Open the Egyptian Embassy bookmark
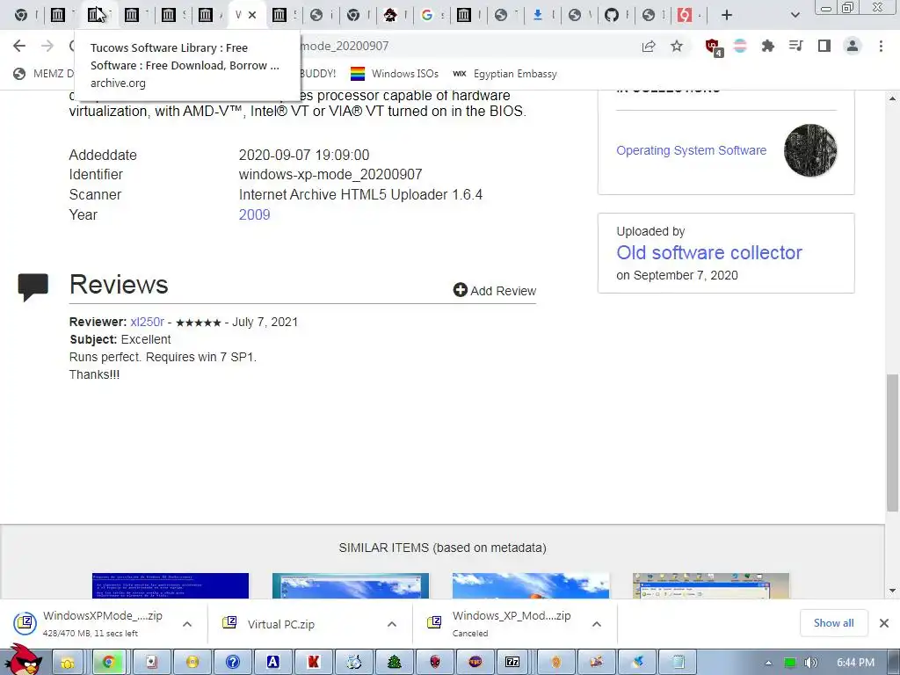 tap(504, 74)
